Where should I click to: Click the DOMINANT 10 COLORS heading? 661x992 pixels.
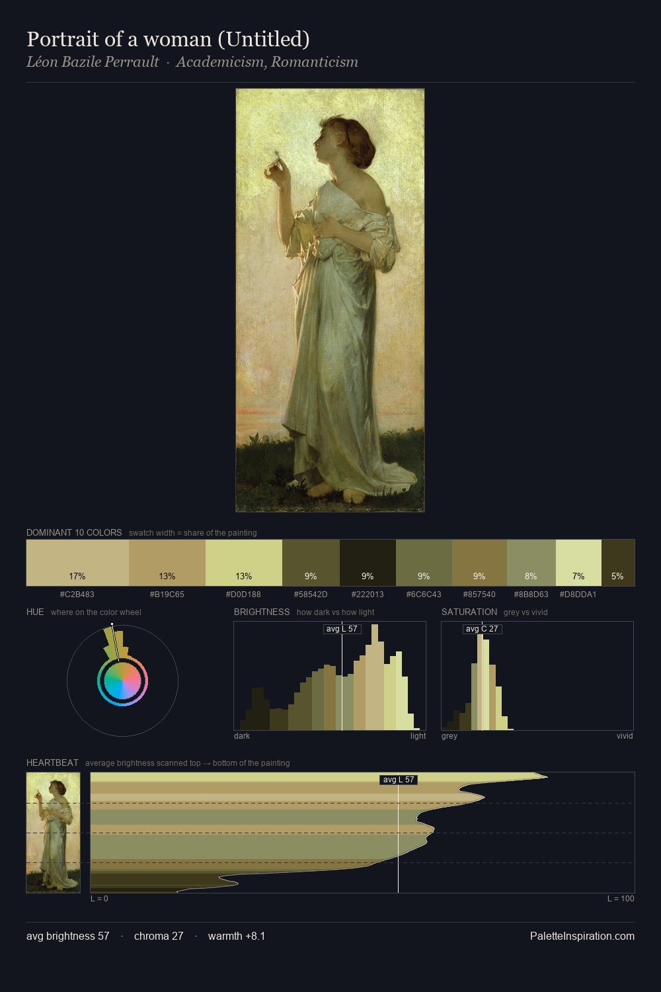tap(74, 532)
